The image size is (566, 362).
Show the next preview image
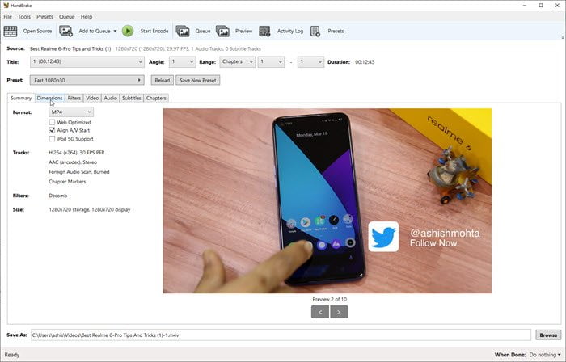[339, 312]
